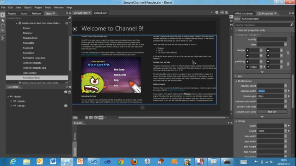
Task: Collapse the html node in Live DOM
Action: (8, 96)
